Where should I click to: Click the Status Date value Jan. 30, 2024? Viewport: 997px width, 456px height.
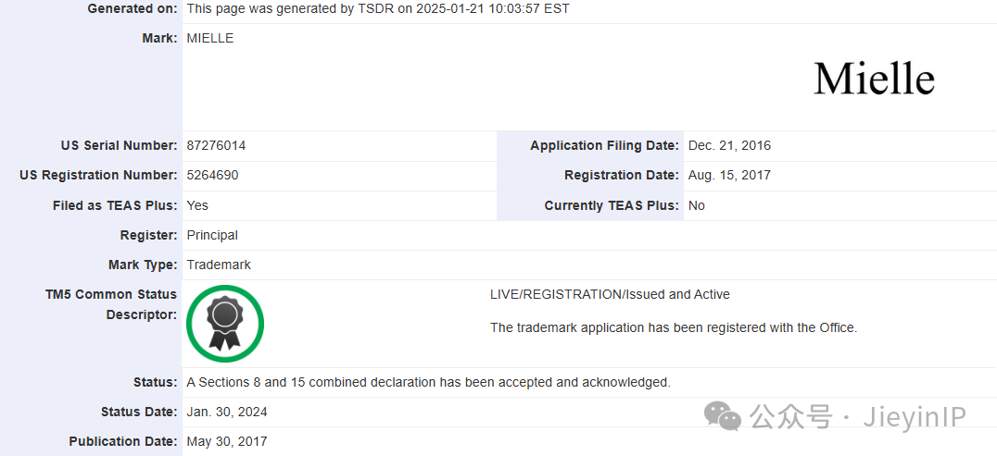click(x=227, y=412)
